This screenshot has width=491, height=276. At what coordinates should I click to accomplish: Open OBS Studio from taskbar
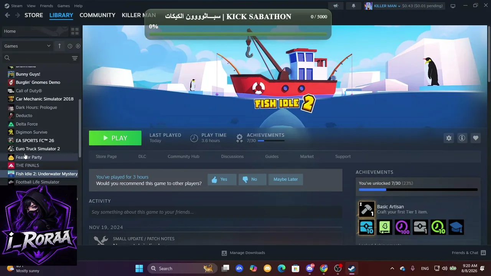pos(338,268)
